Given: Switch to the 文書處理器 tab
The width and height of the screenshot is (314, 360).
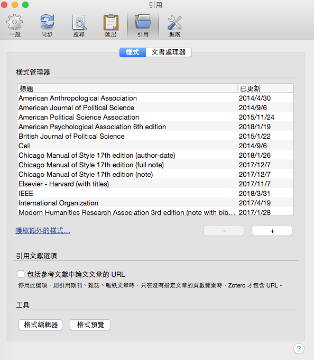Looking at the screenshot, I should coord(169,52).
